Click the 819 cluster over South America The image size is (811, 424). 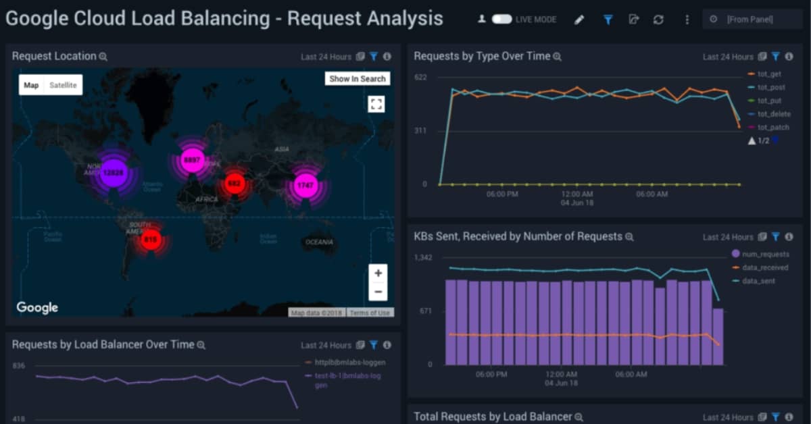coord(151,239)
